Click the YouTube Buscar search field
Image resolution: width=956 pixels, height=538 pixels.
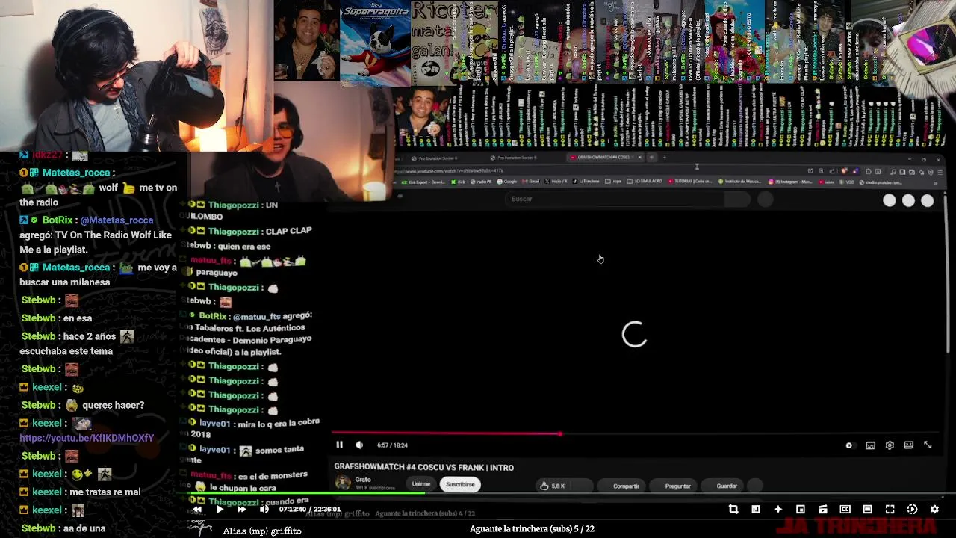click(616, 199)
